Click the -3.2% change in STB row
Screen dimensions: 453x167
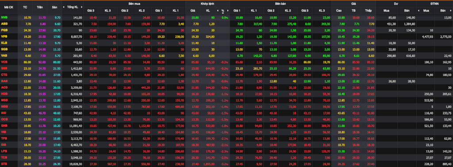click(224, 164)
